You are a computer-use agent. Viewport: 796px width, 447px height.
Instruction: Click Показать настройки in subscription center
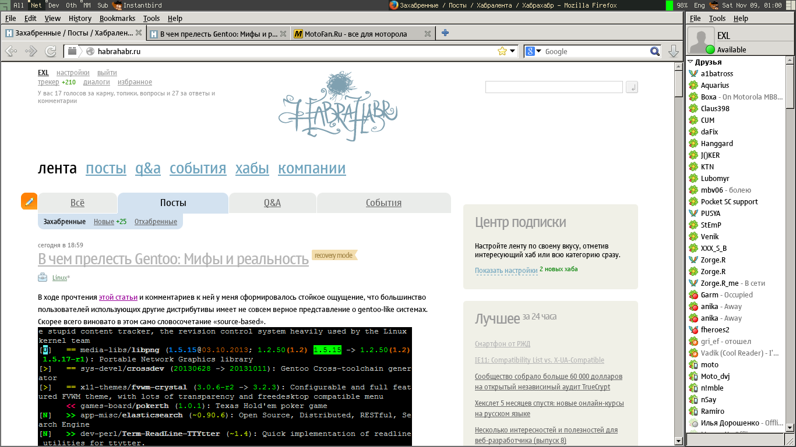tap(506, 271)
